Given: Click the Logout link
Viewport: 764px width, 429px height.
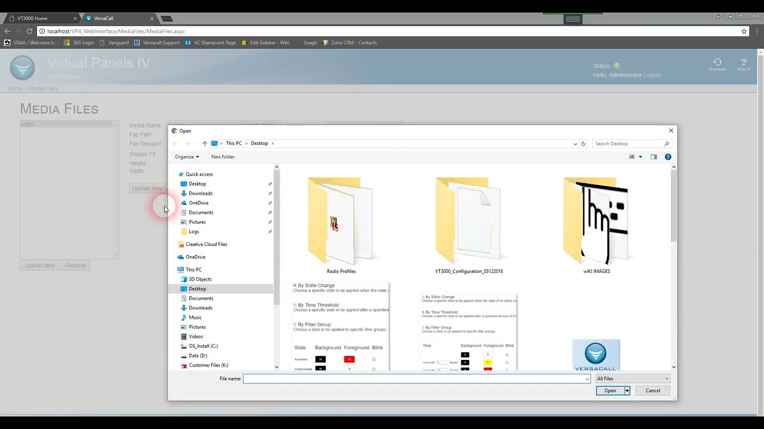Looking at the screenshot, I should [x=652, y=75].
